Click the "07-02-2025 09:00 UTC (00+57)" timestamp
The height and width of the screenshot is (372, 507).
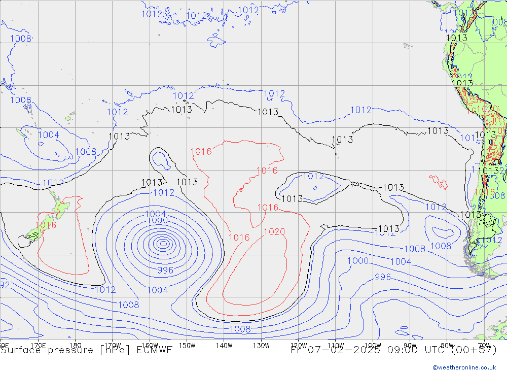(402, 350)
